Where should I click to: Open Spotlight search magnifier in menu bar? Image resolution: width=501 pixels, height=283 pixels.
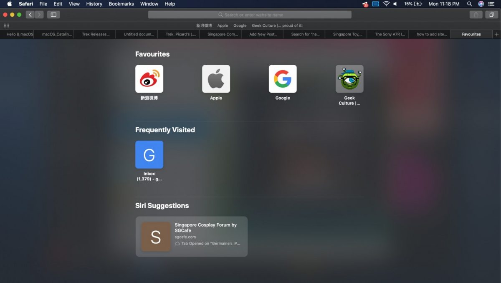pos(470,4)
